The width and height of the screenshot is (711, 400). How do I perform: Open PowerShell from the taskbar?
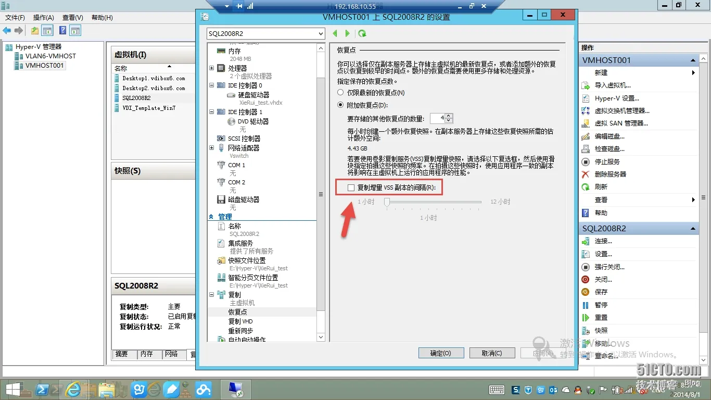click(x=43, y=389)
